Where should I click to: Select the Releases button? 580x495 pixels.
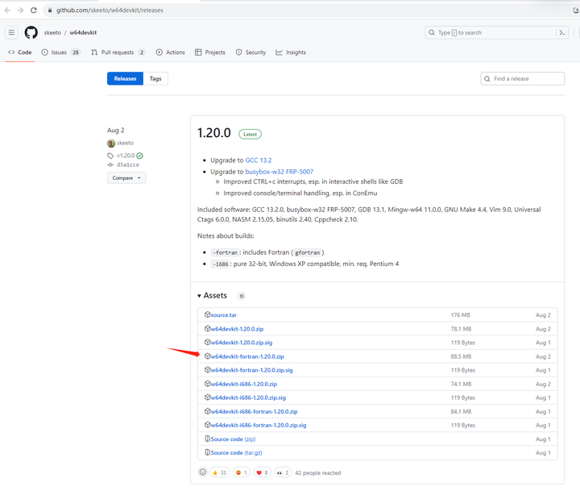(125, 78)
